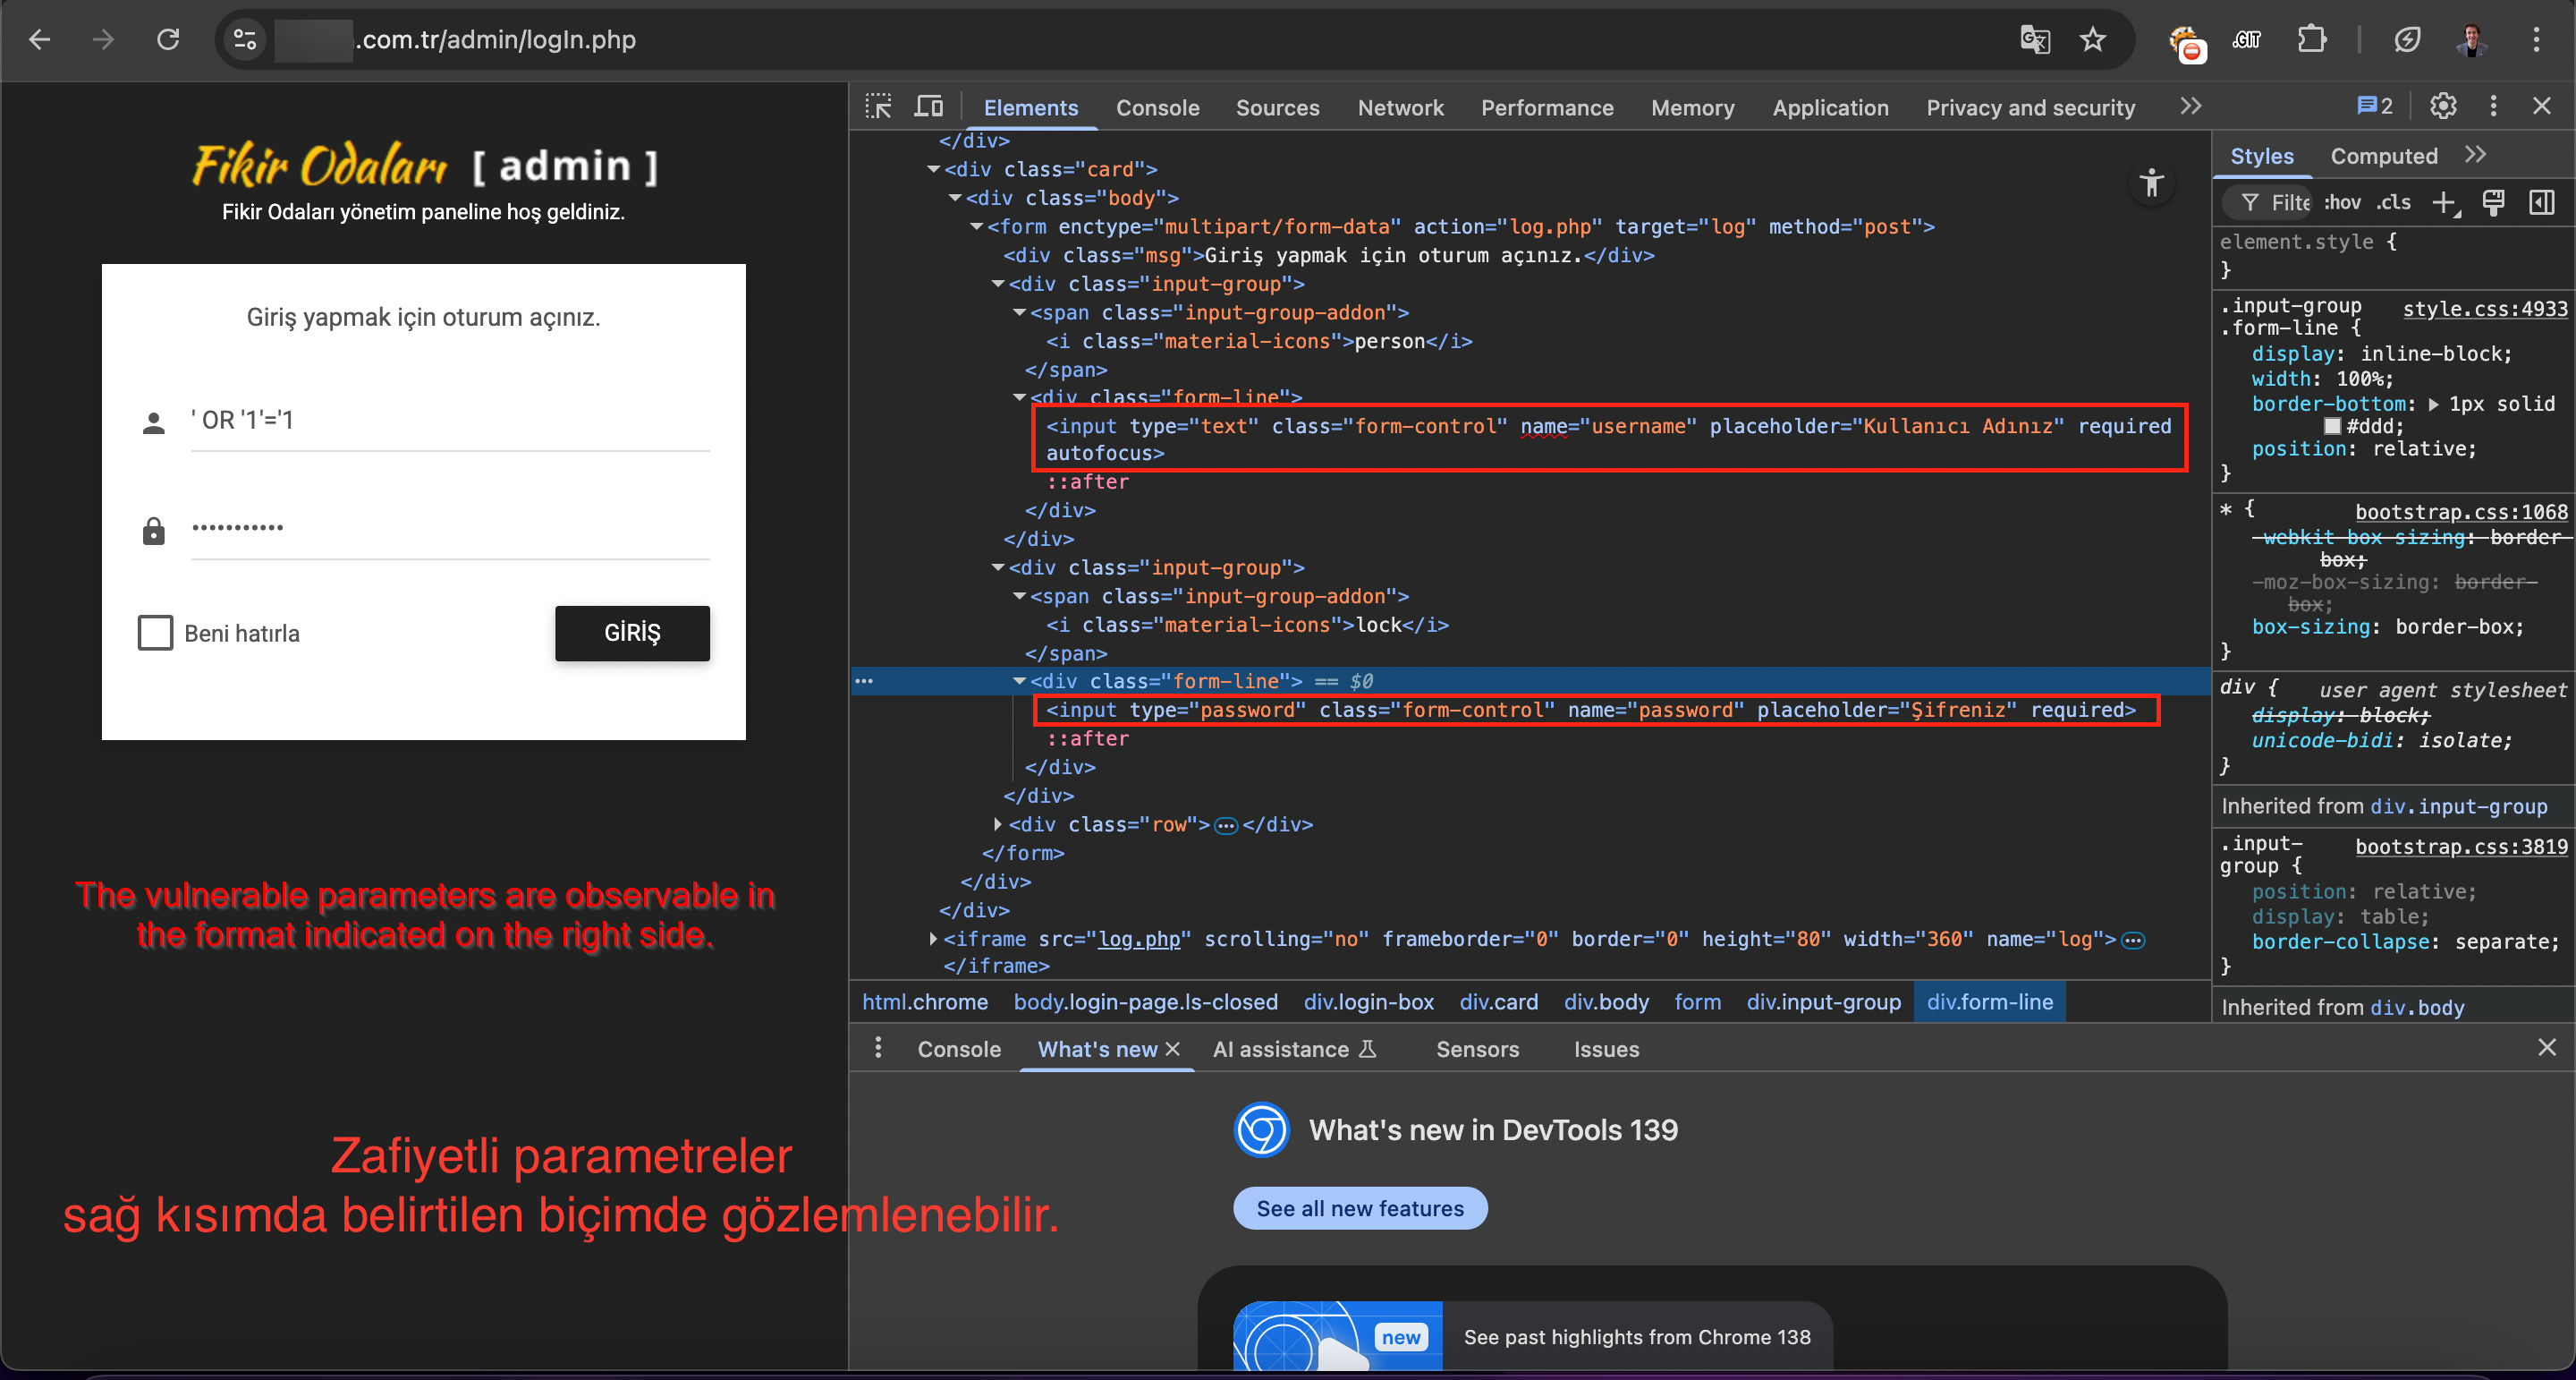Click the #ddd color swatch in Styles
Image resolution: width=2576 pixels, height=1380 pixels.
point(2334,425)
